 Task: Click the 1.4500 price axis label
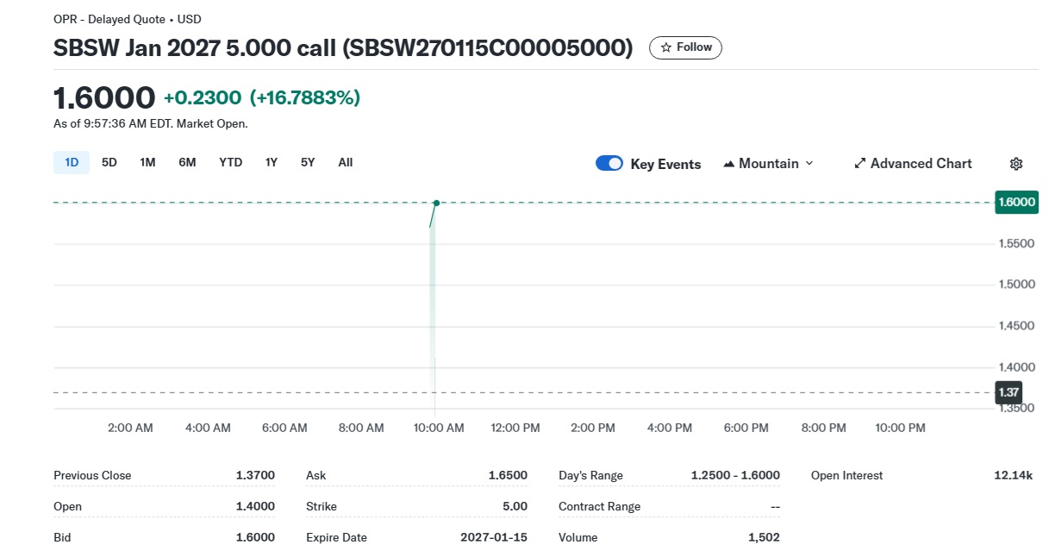[x=1016, y=326]
